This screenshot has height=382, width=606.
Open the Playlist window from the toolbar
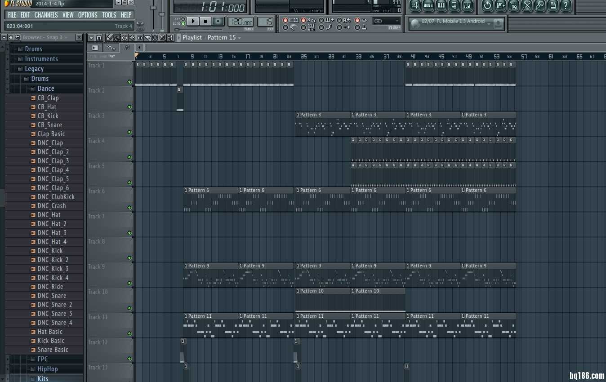pos(415,6)
